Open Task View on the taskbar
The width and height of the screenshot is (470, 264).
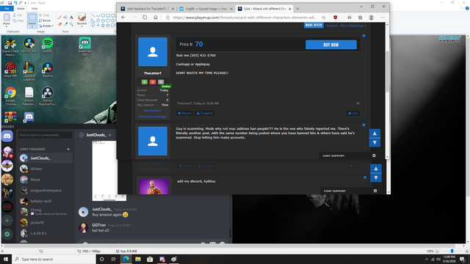114,259
